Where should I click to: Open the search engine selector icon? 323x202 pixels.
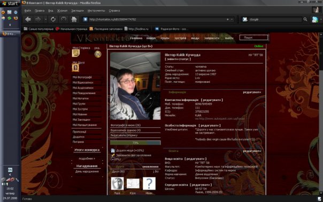tap(245, 19)
